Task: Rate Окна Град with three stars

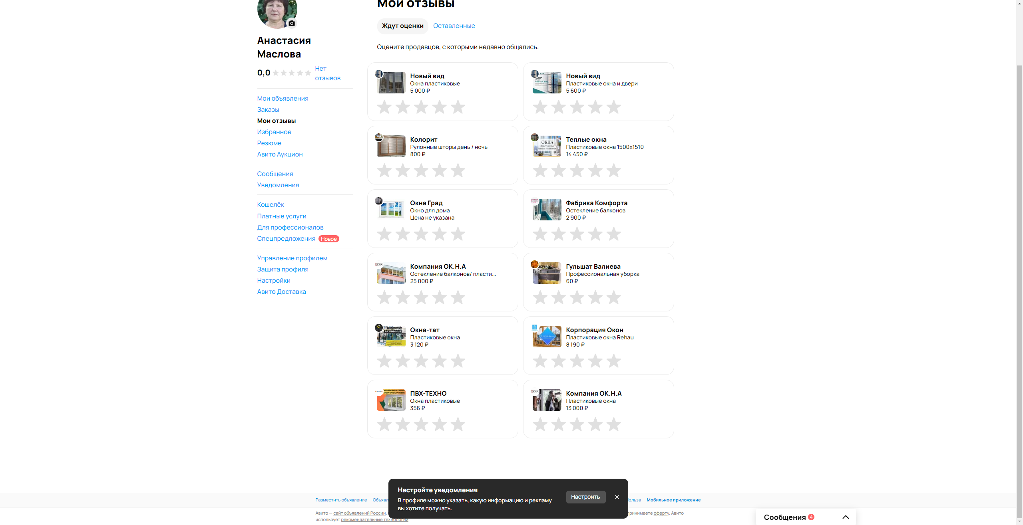Action: (421, 234)
